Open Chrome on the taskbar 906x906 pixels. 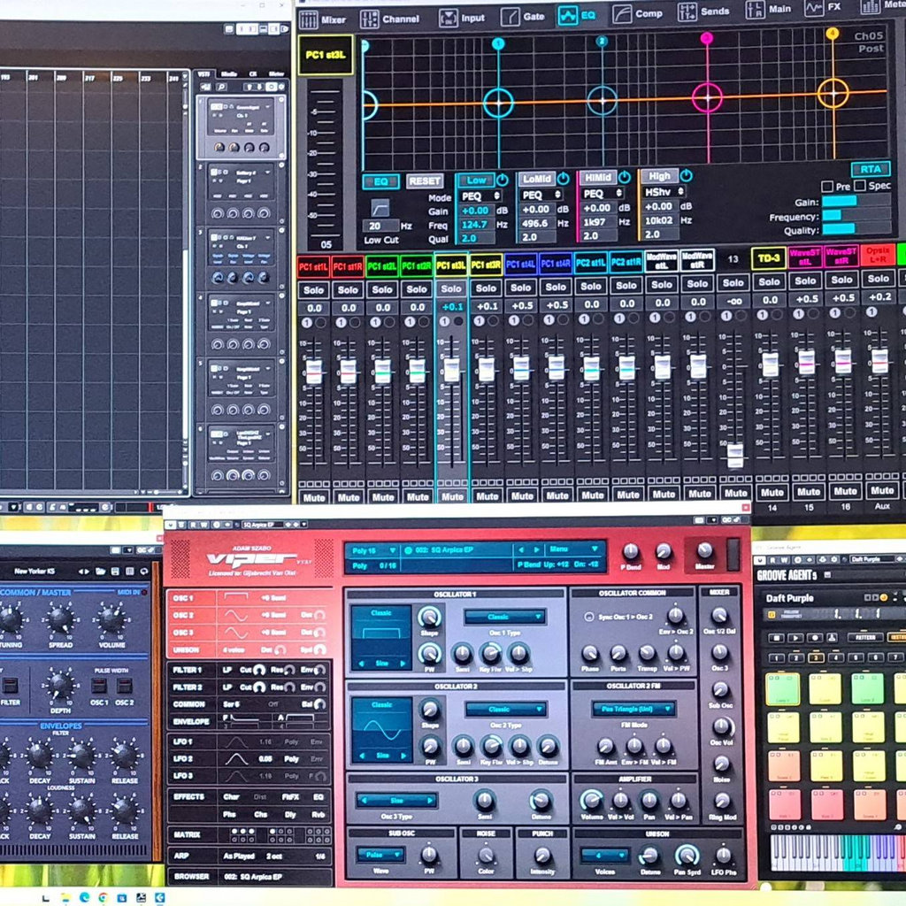click(x=103, y=897)
